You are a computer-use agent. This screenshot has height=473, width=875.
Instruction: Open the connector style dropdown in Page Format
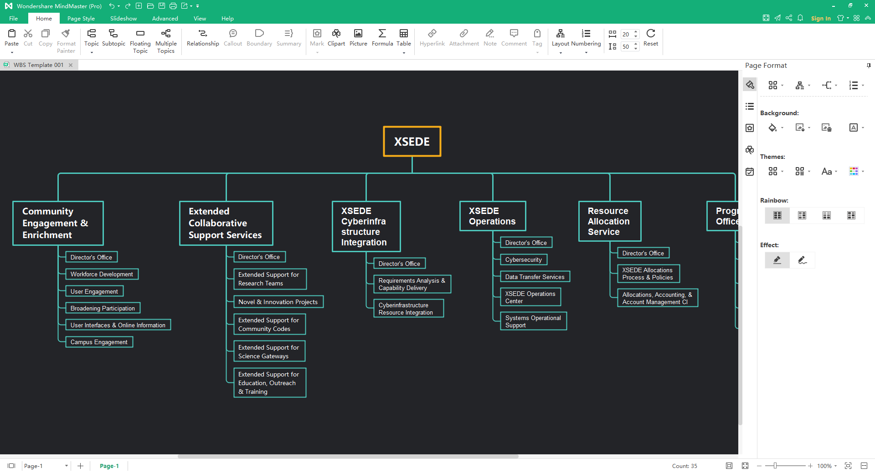[829, 85]
